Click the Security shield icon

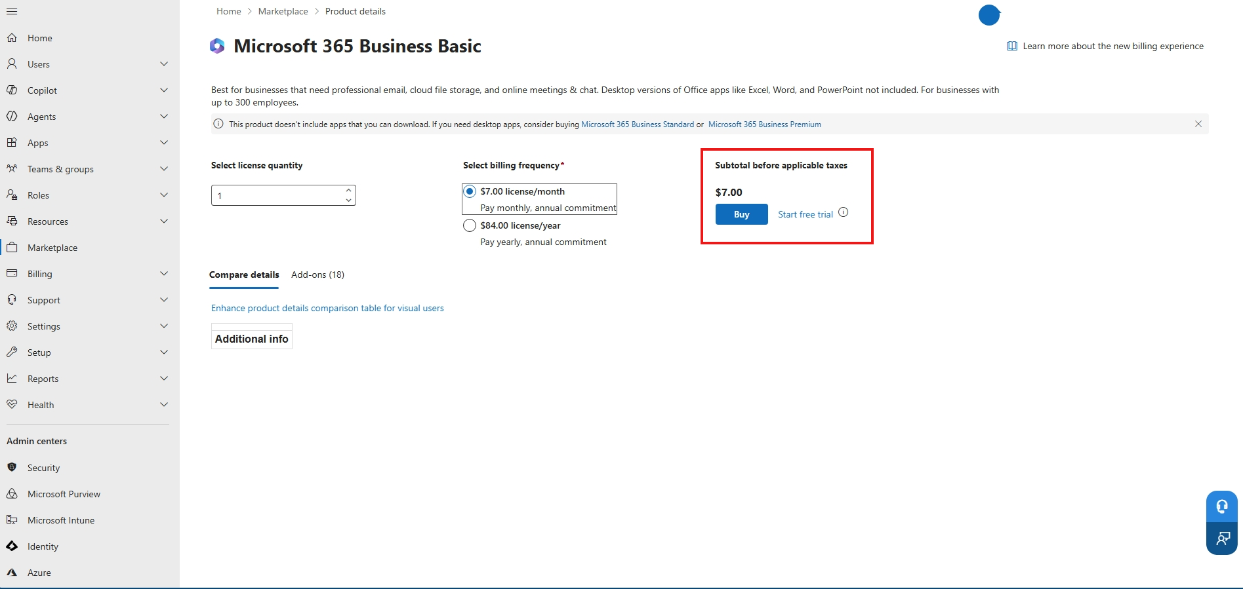coord(12,468)
